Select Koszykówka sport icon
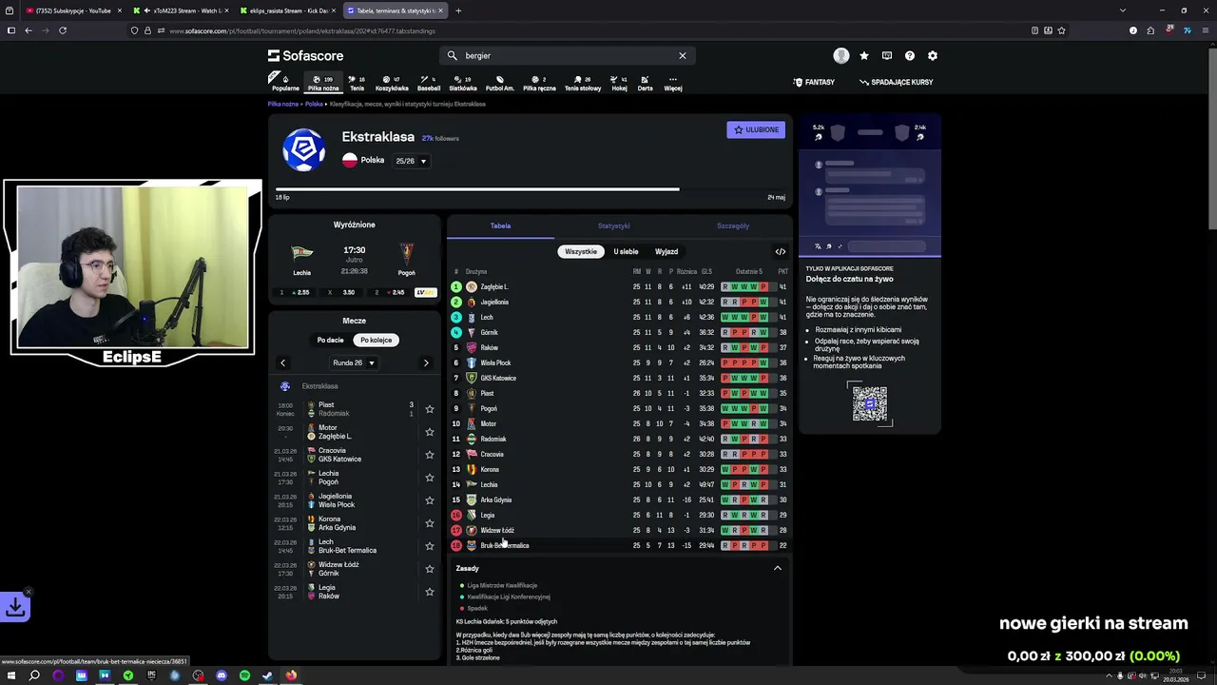Viewport: 1217px width, 685px height. click(x=391, y=83)
